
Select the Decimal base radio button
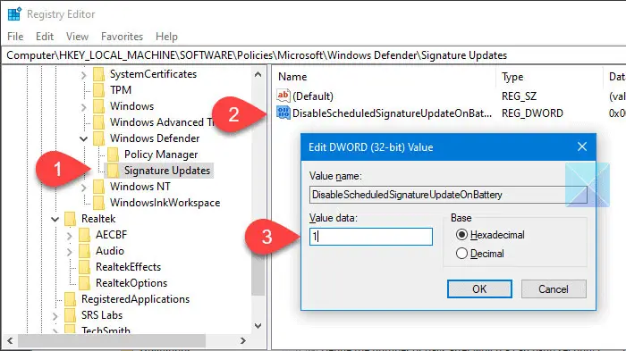click(461, 254)
